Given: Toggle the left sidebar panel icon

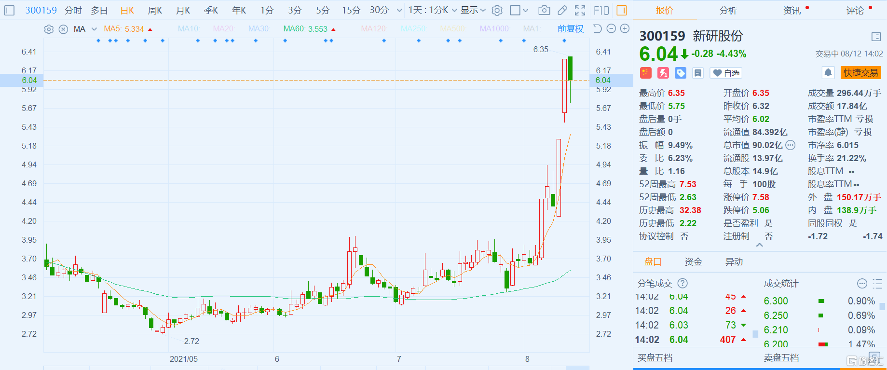Looking at the screenshot, I should (x=10, y=10).
